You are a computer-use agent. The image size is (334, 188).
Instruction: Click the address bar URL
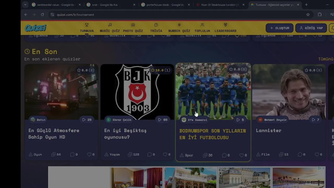click(x=75, y=15)
